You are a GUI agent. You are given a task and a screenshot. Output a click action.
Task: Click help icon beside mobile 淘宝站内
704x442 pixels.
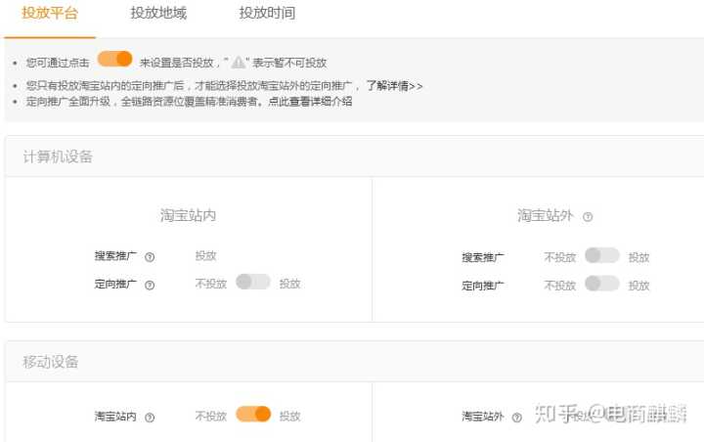(x=150, y=417)
